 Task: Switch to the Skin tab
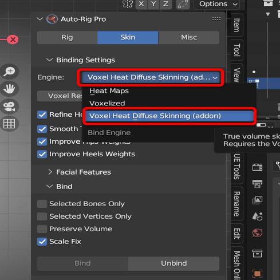tap(128, 38)
